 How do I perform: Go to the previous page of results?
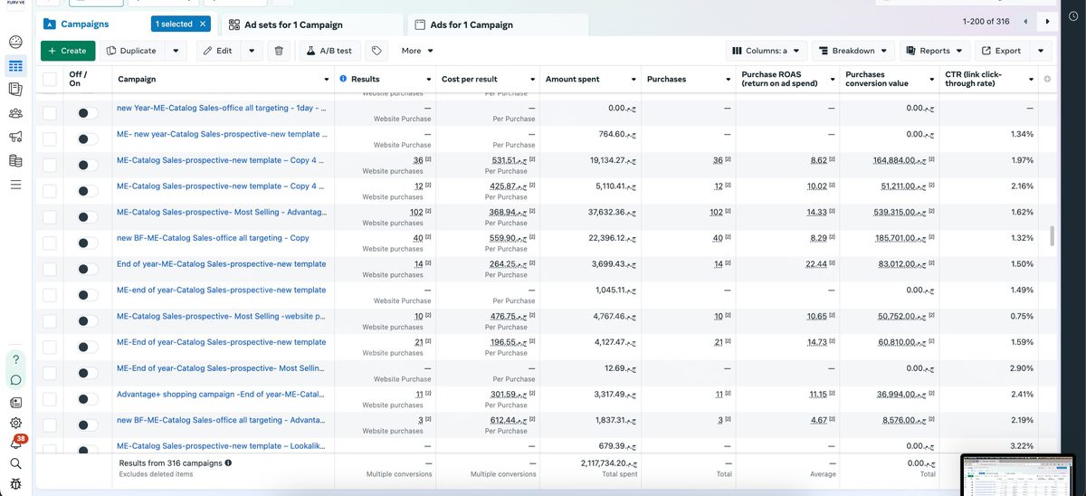pos(1024,21)
